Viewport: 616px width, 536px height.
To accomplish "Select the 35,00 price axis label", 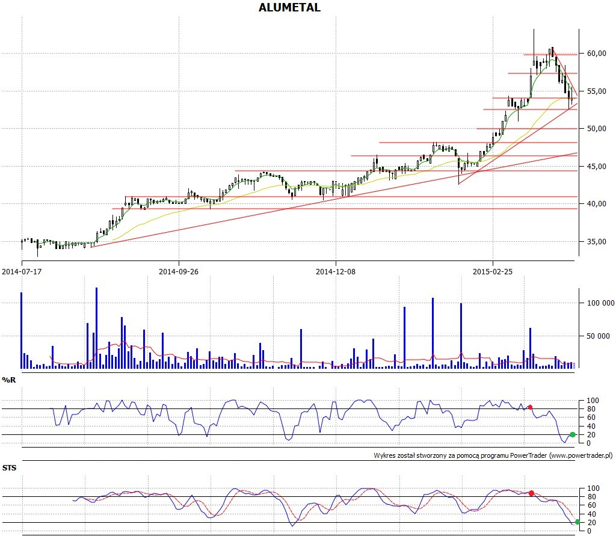I will pos(597,242).
